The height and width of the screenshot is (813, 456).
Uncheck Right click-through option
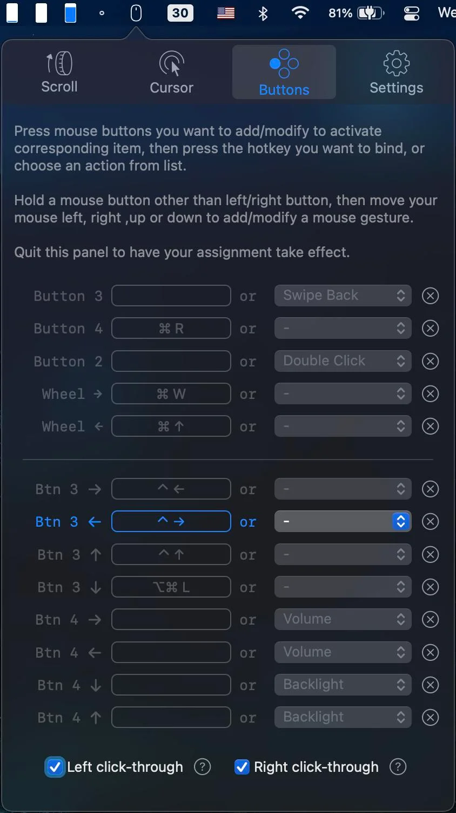coord(242,767)
